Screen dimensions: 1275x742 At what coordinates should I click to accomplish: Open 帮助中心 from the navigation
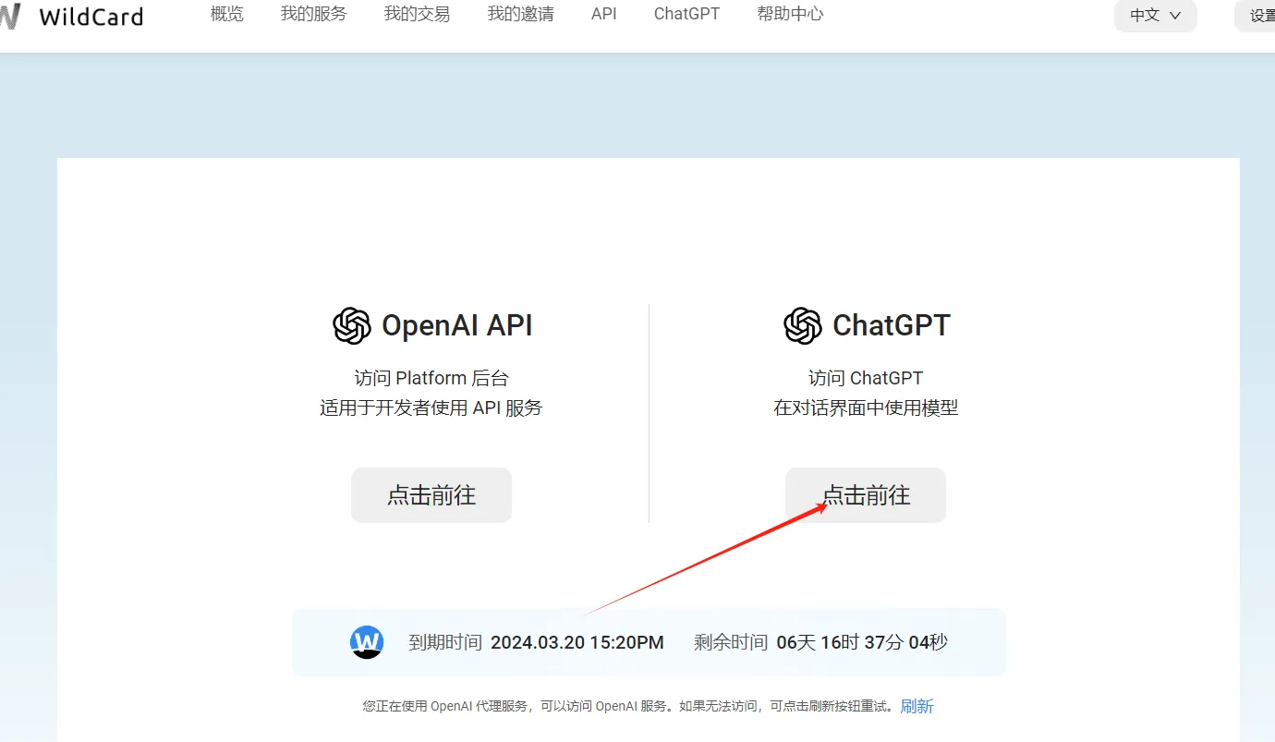pos(790,14)
